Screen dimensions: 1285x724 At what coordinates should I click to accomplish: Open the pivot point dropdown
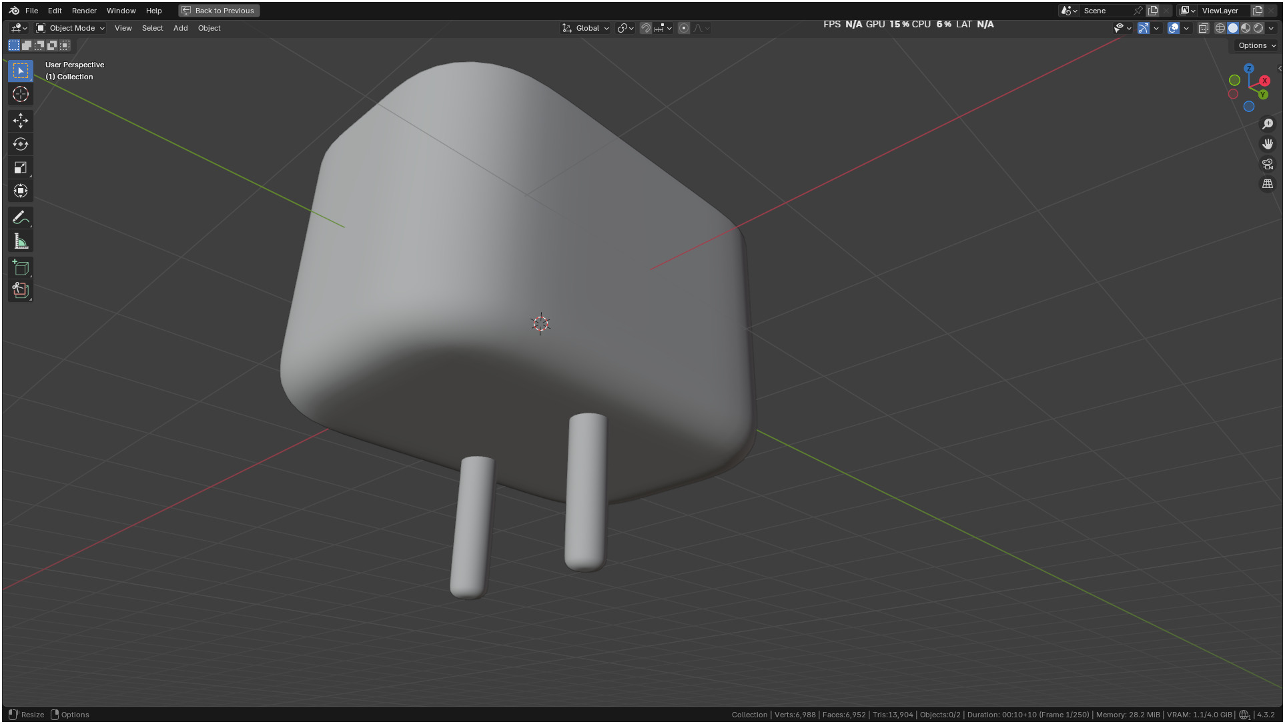[625, 28]
